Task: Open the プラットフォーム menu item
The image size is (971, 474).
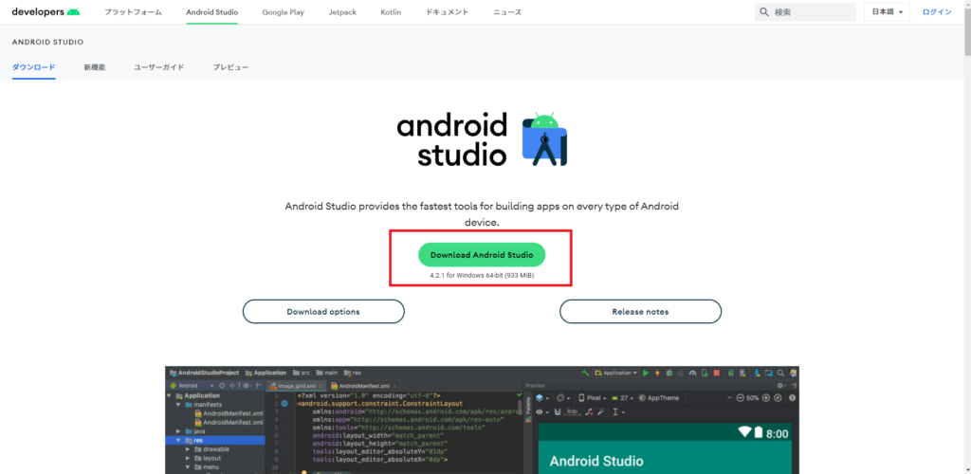Action: (133, 12)
